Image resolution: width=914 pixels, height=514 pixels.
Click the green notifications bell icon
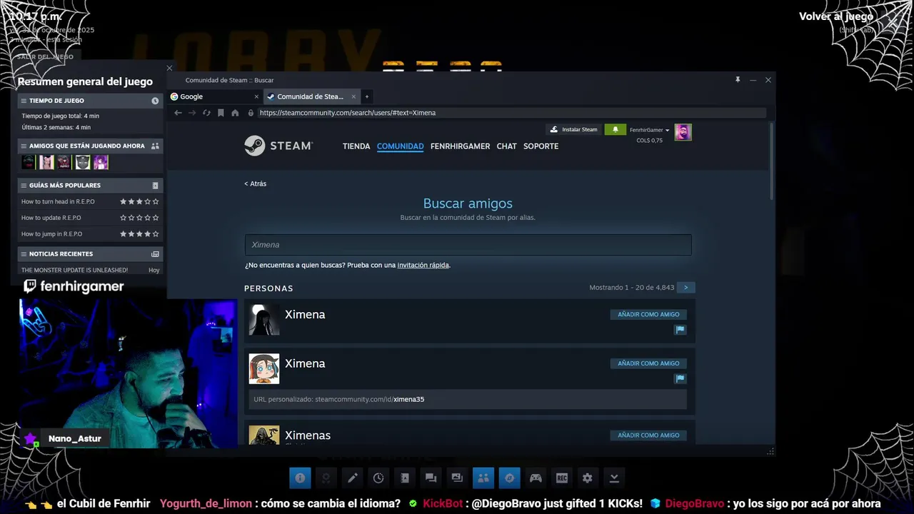point(615,130)
